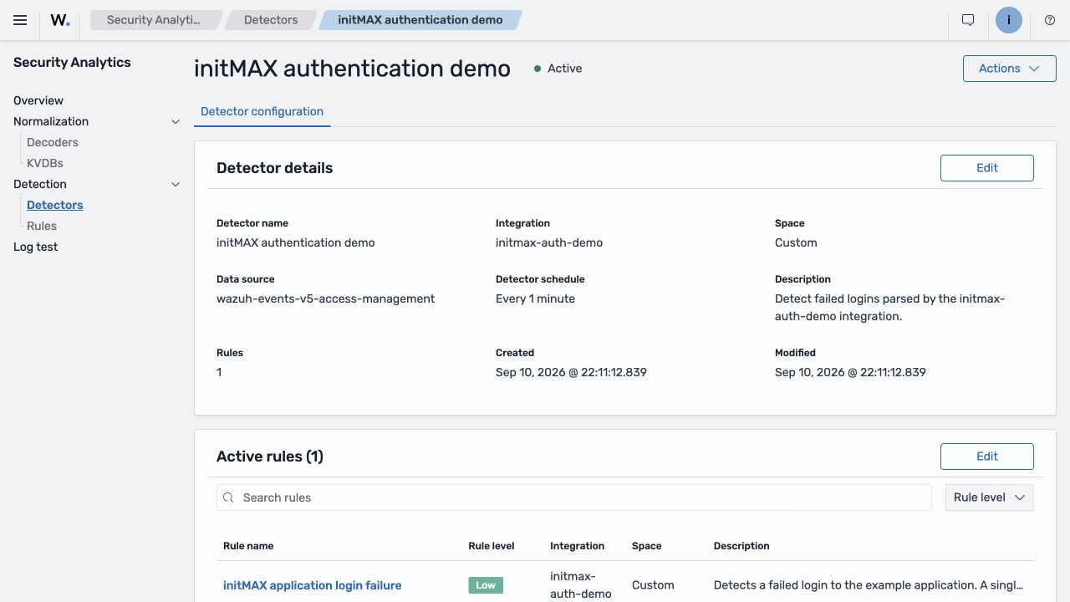Viewport: 1070px width, 602px height.
Task: Click the rule description cell text
Action: [x=868, y=585]
